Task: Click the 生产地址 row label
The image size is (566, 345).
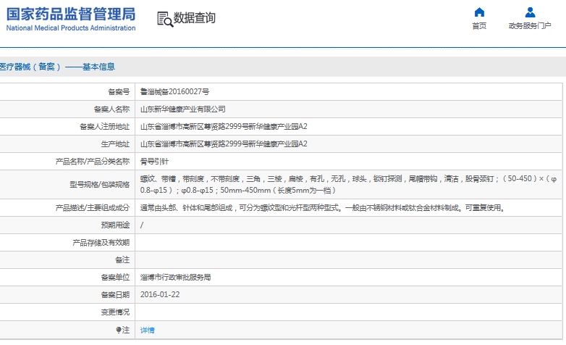Action: [115, 144]
